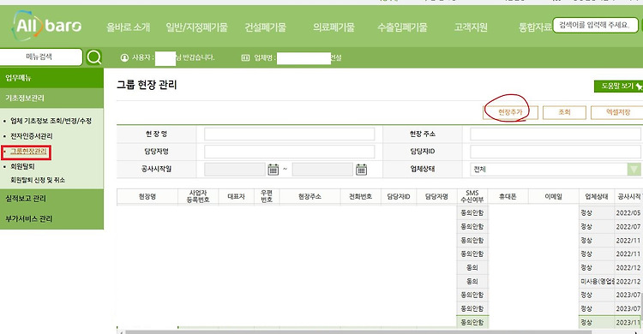Click the 엑셀저장 button
Viewport: 643px width, 334px height.
click(617, 112)
